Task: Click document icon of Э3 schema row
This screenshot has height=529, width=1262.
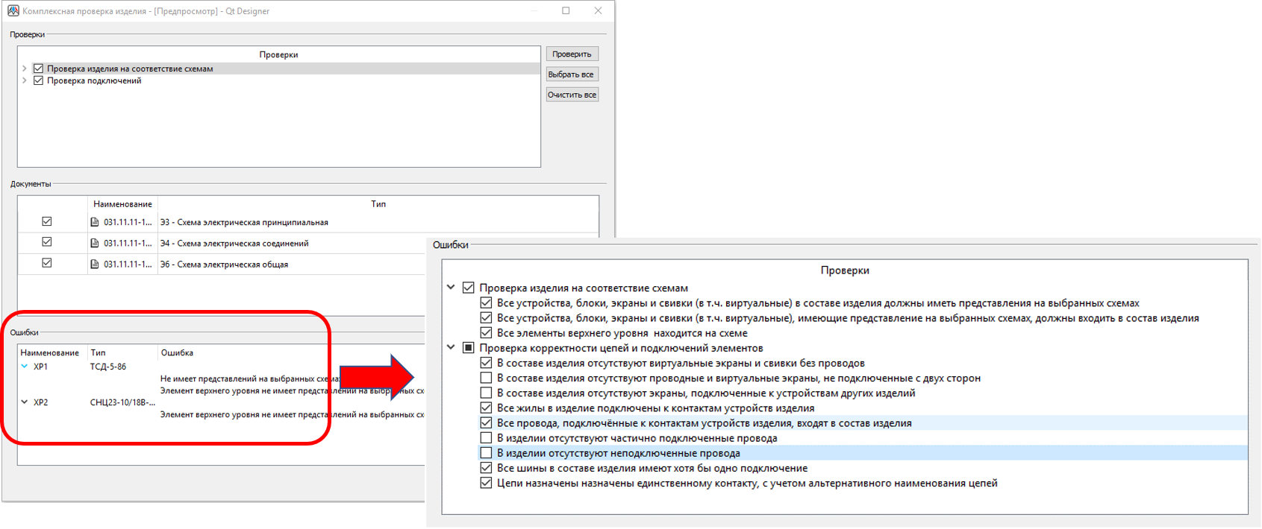Action: [95, 222]
